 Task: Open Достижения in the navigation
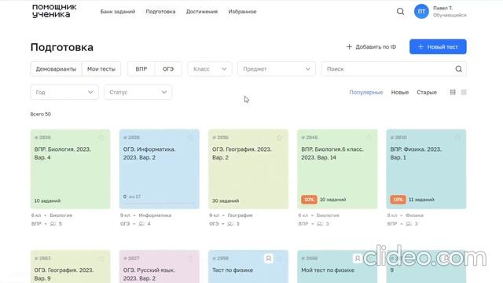202,12
